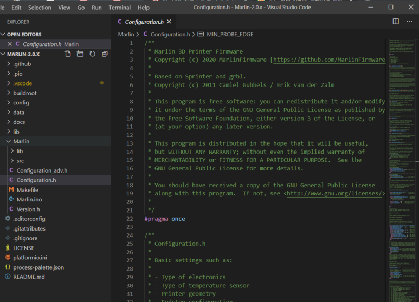Open the MarlinFirmware GitHub link on line 3
This screenshot has width=419, height=302.
click(x=329, y=60)
